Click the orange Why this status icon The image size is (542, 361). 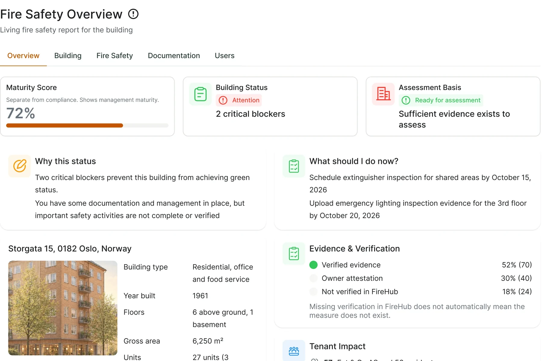(x=20, y=166)
